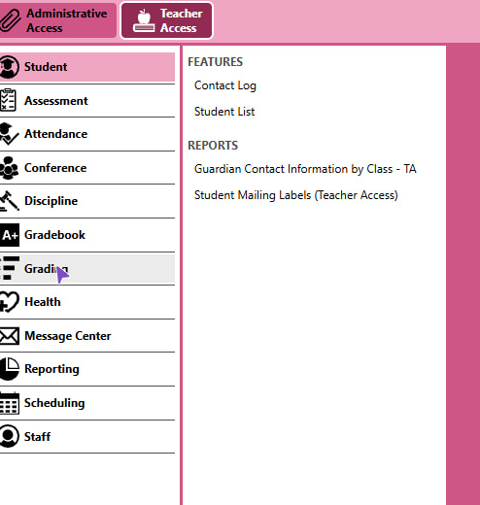Click the Attendance checkmark icon
This screenshot has width=480, height=505.
(x=9, y=134)
